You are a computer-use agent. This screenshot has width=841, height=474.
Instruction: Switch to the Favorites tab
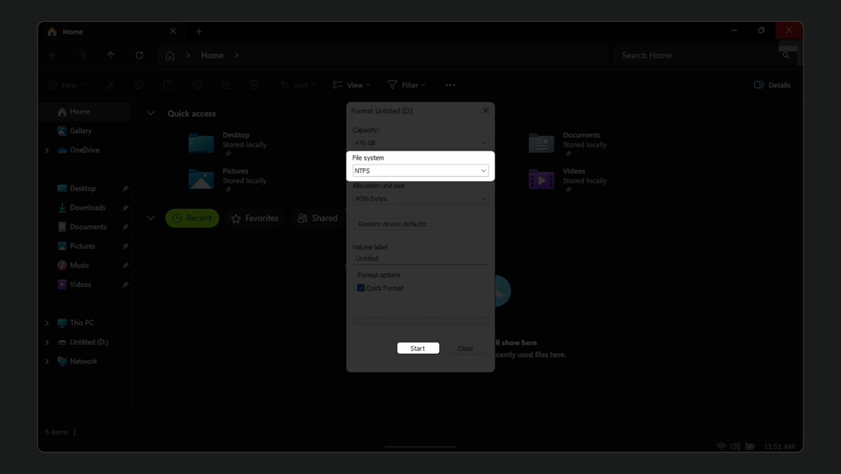(x=255, y=218)
